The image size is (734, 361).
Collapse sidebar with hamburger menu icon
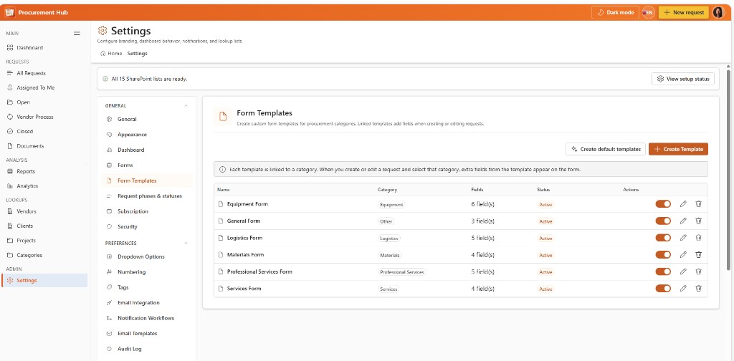[x=77, y=33]
